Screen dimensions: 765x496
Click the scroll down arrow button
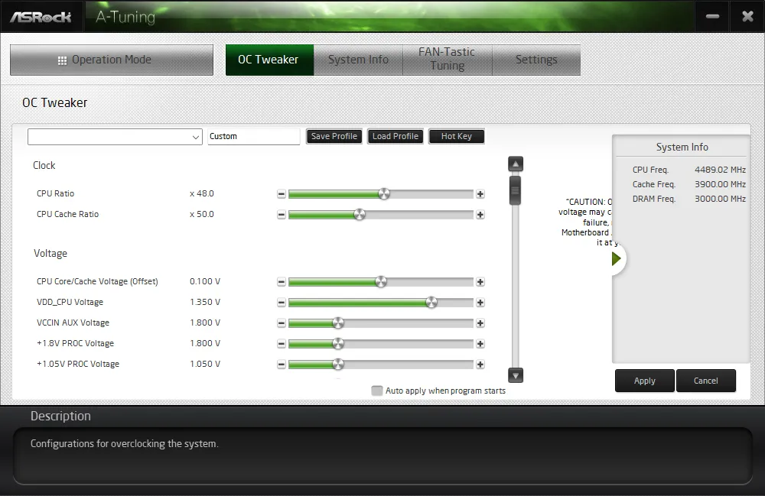515,375
